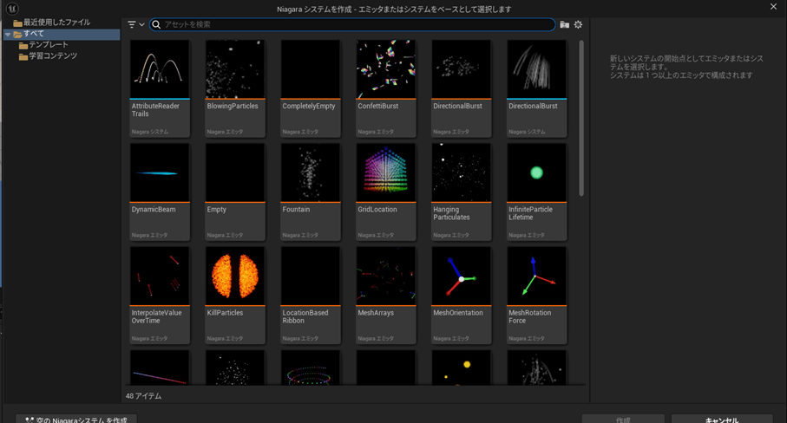787x423 pixels.
Task: Click the asset grid vertical scrollbar
Action: pyautogui.click(x=581, y=118)
